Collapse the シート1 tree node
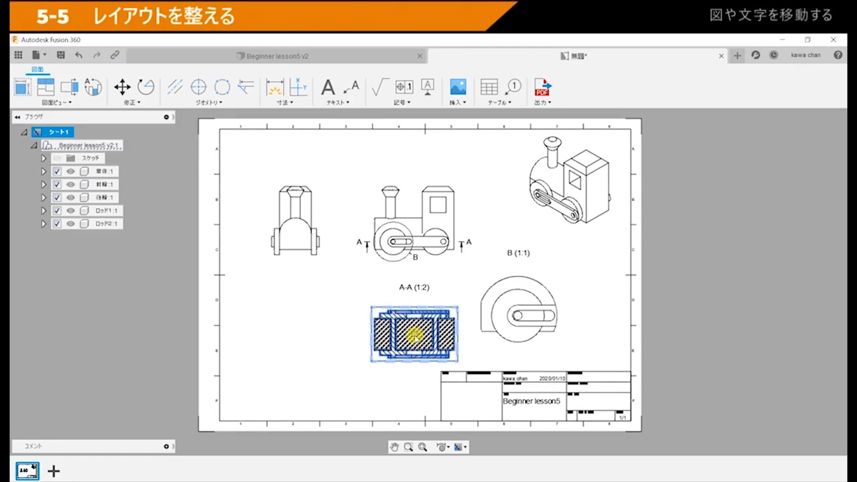 24,133
